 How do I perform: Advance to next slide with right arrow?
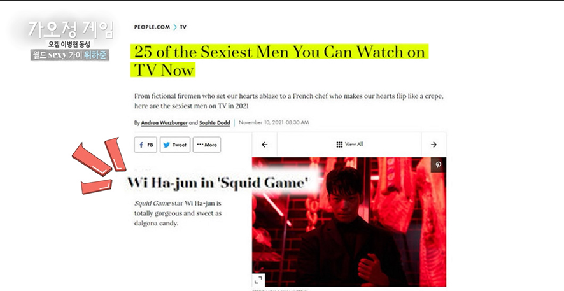(x=434, y=145)
